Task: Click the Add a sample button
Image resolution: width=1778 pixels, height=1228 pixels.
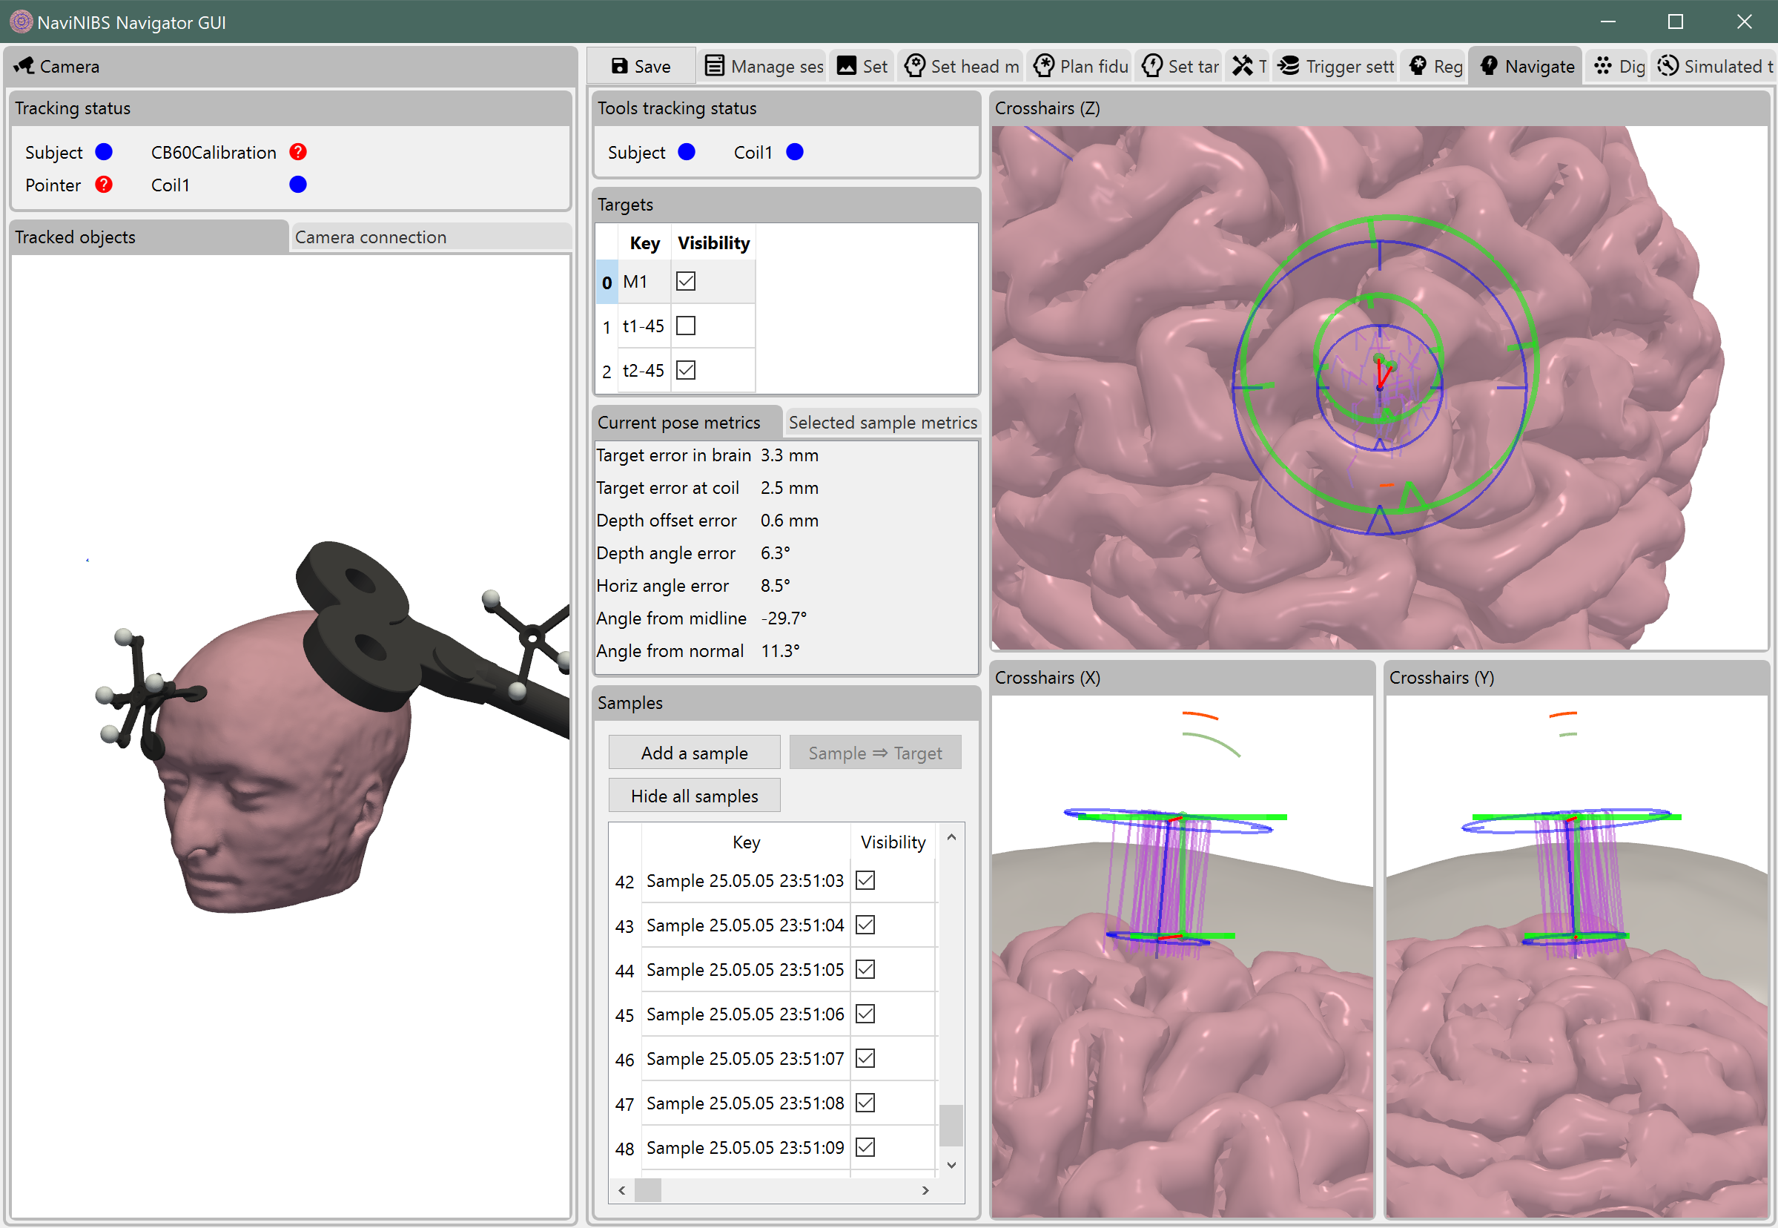Action: point(695,753)
